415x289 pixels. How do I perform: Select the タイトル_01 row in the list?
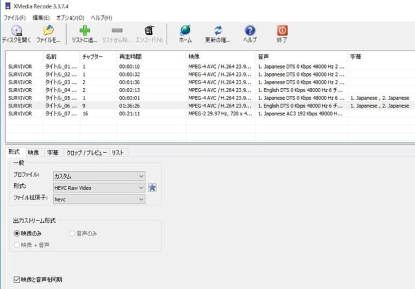pyautogui.click(x=211, y=67)
